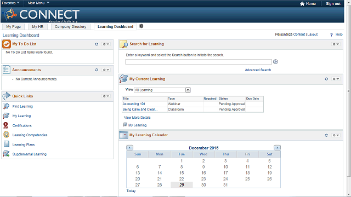
Task: Switch to the My HR tab
Action: click(x=38, y=27)
